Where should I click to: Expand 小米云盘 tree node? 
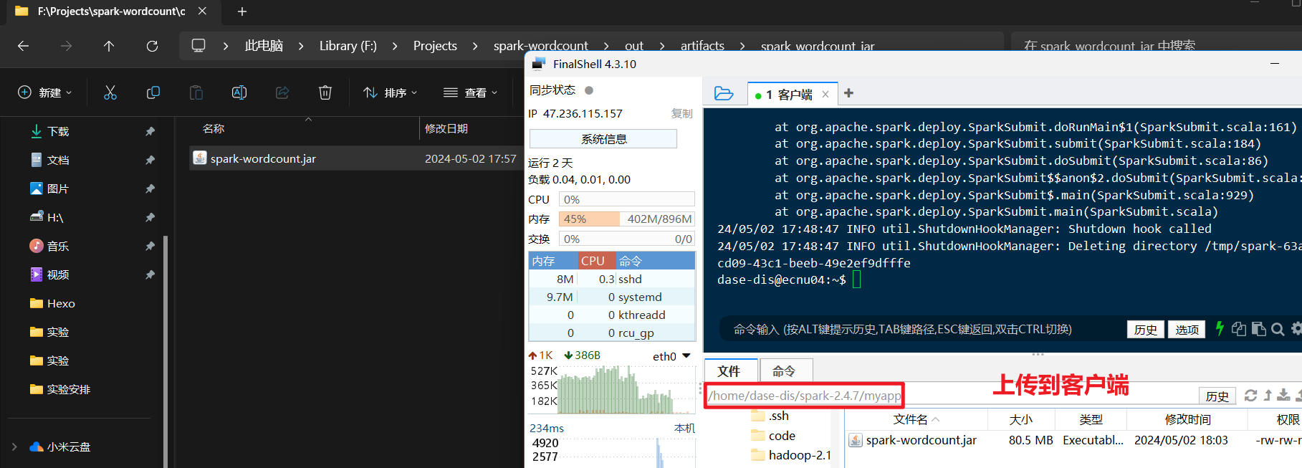[14, 446]
